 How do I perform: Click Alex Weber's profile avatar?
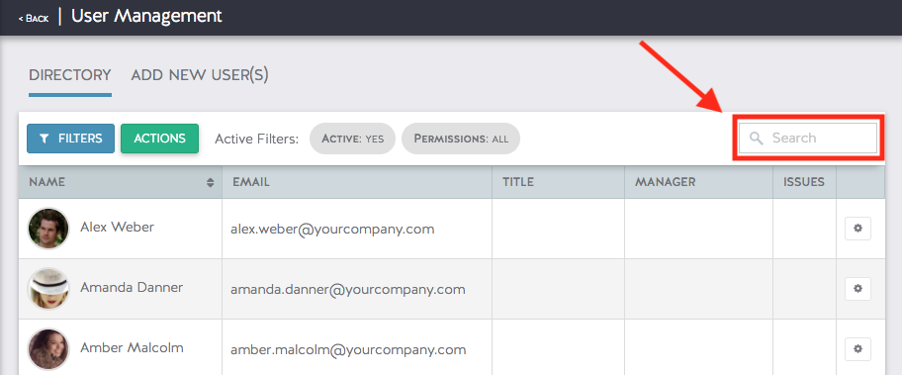tap(48, 229)
